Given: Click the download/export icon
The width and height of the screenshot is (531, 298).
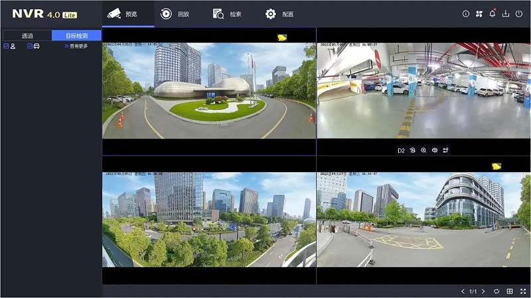Looking at the screenshot, I should pos(506,14).
